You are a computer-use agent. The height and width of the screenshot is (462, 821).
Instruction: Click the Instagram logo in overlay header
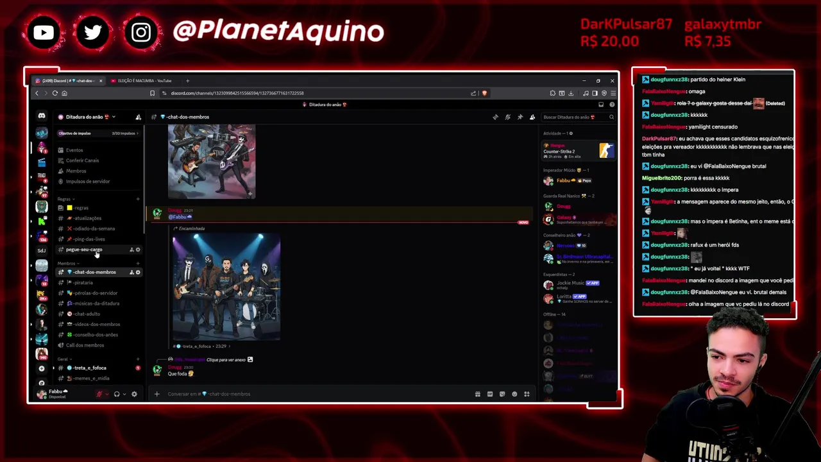tap(141, 32)
